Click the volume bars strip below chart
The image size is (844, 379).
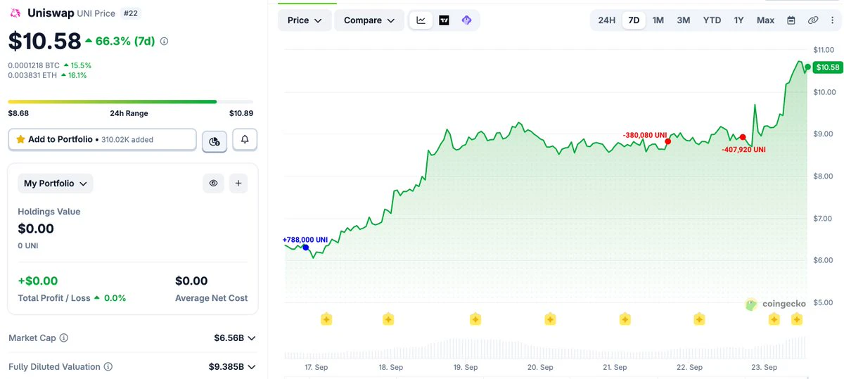tap(545, 347)
